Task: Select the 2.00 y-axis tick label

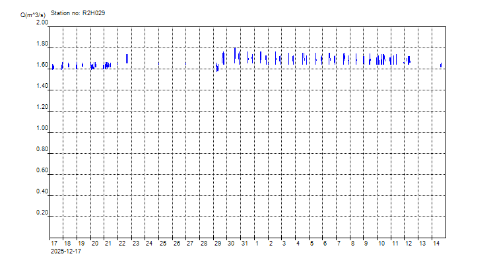Action: pos(42,22)
